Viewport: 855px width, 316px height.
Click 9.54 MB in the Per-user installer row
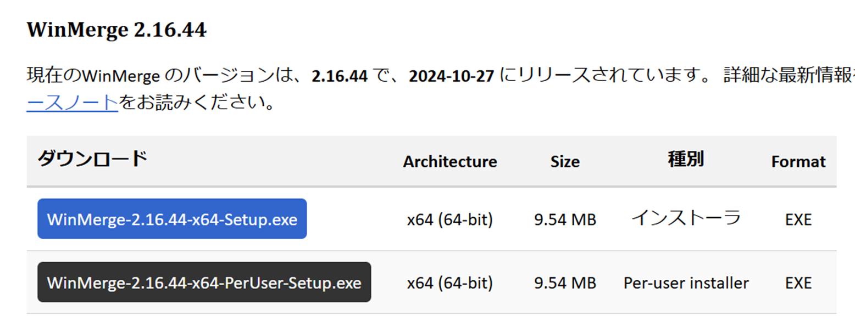tap(565, 283)
